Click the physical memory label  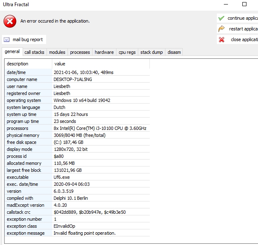point(23,135)
